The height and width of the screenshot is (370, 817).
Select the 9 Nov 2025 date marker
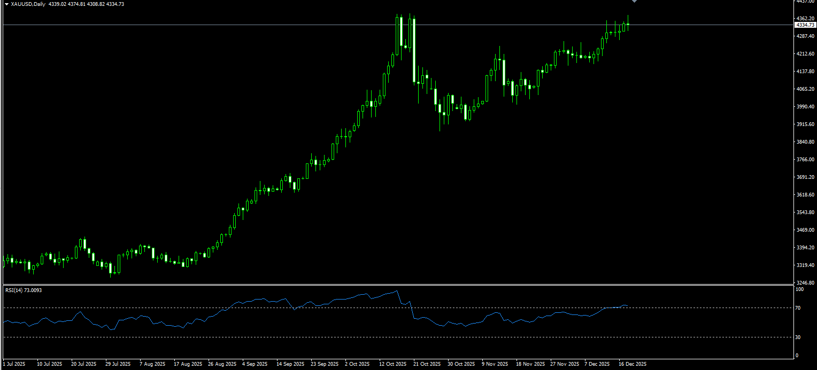pyautogui.click(x=496, y=364)
